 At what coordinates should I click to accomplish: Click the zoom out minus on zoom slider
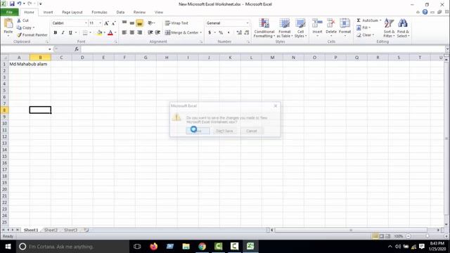pyautogui.click(x=408, y=236)
